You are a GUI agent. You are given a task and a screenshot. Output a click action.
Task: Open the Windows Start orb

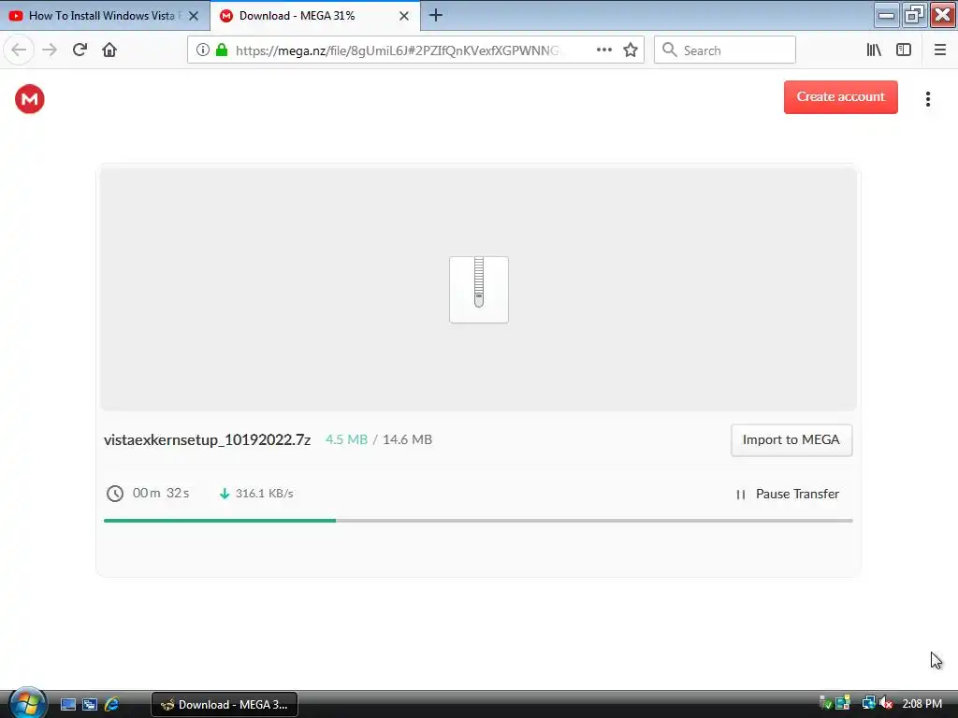tap(27, 703)
